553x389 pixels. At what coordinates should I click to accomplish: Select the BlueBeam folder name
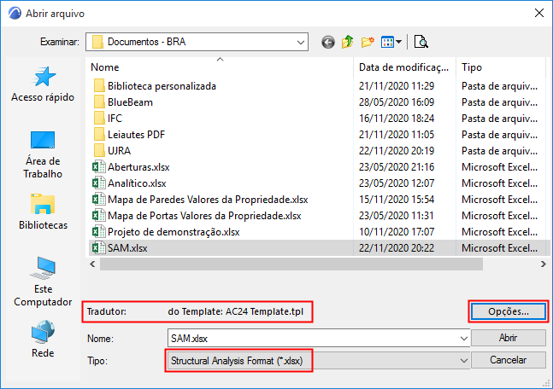tap(130, 102)
